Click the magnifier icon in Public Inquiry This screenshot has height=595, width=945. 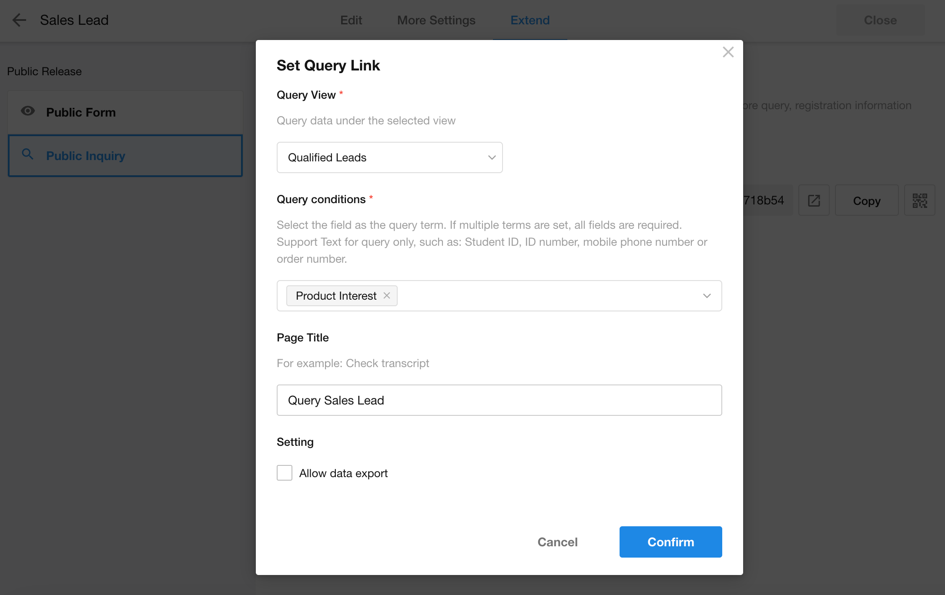pyautogui.click(x=28, y=154)
